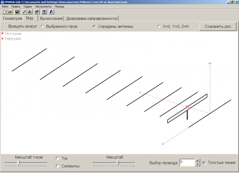Viewport: 239px width, 173px height.
Task: Open a file with the folder icon
Action: (x=10, y=12)
